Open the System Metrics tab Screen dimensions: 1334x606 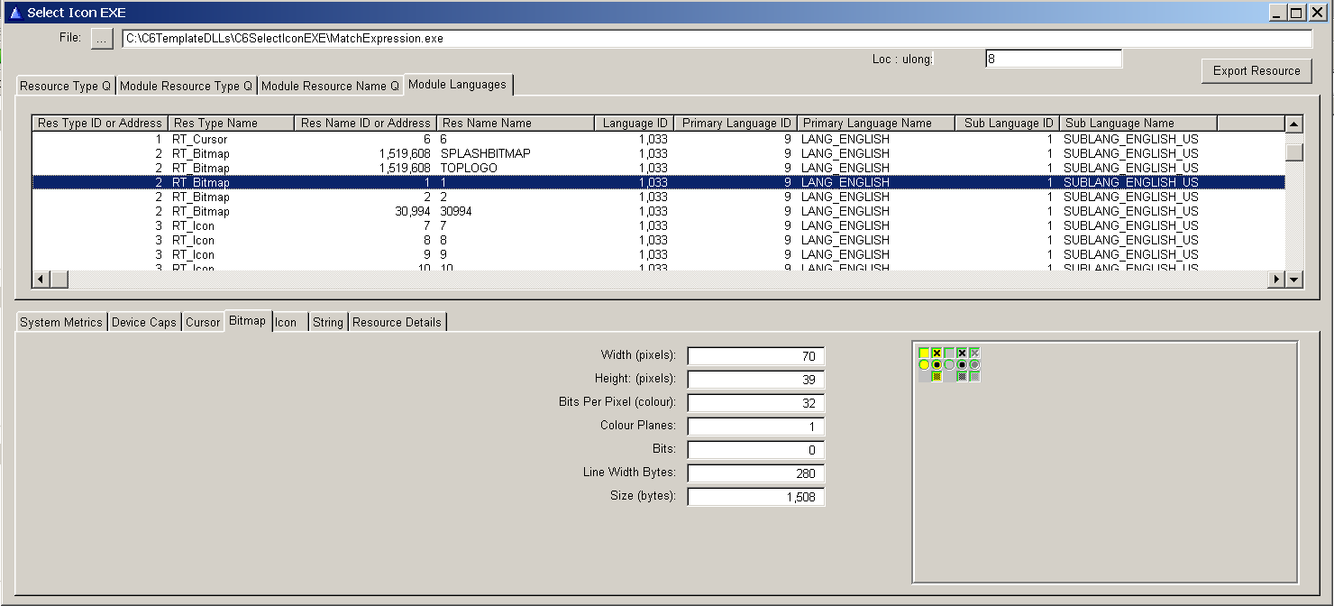(x=61, y=322)
